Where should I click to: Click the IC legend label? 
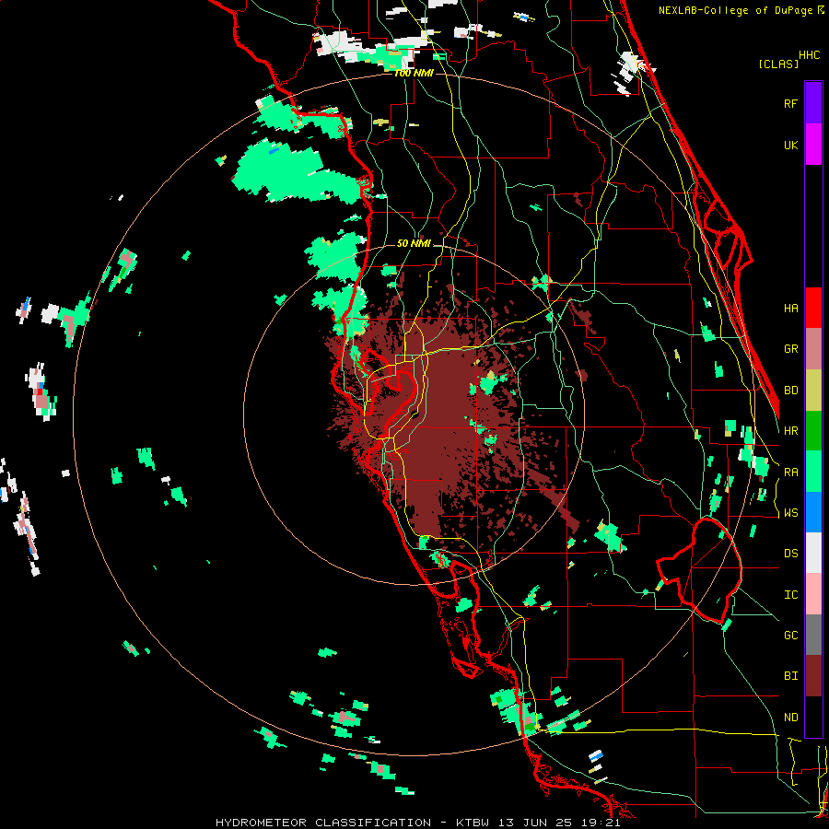click(790, 595)
